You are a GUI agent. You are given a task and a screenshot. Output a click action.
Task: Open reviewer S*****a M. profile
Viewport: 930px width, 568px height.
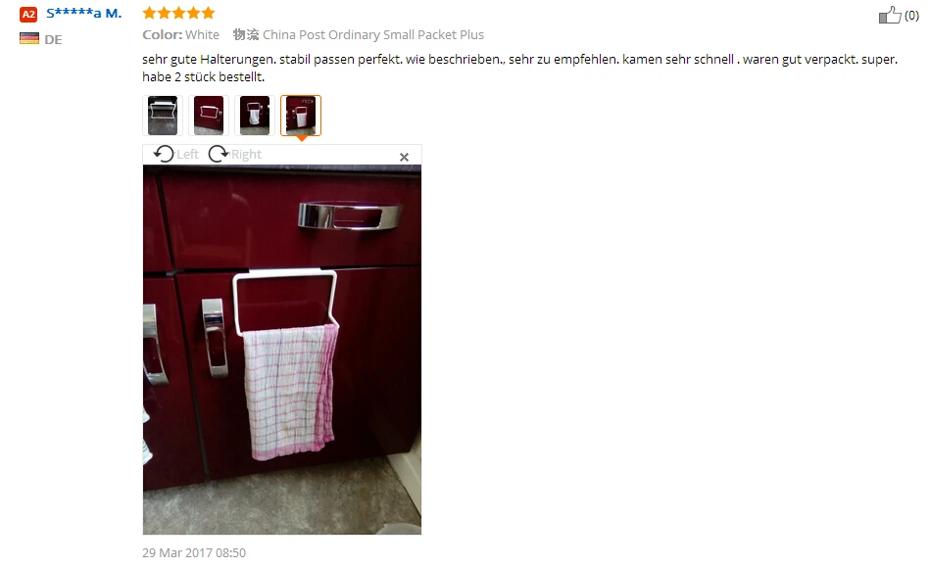tap(83, 13)
